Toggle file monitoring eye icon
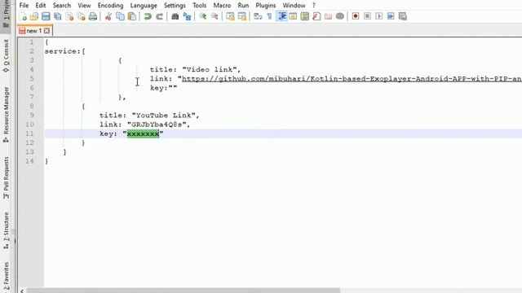Screen dimensions: 522x293 pyautogui.click(x=340, y=16)
